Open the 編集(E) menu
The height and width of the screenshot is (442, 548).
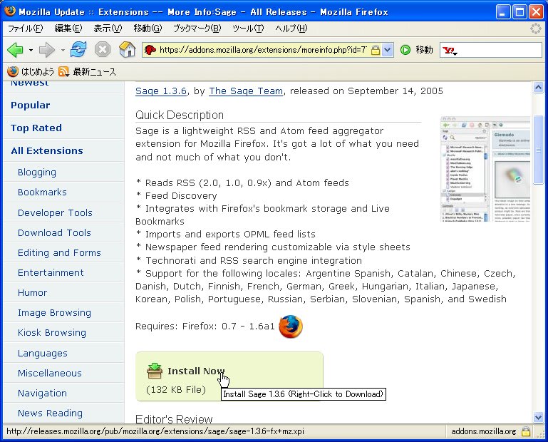(x=68, y=29)
